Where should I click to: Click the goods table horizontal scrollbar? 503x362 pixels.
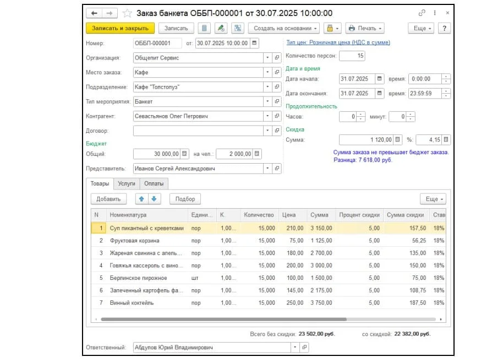223,319
